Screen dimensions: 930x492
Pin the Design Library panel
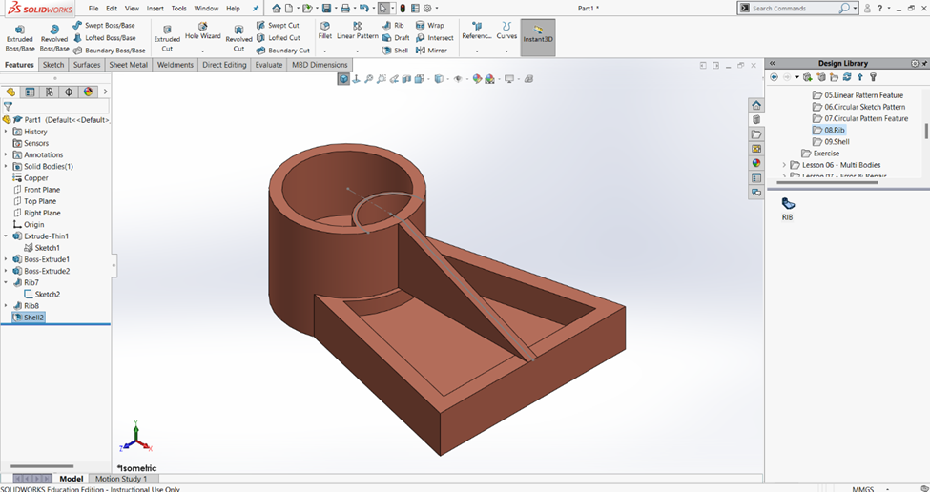pyautogui.click(x=923, y=63)
